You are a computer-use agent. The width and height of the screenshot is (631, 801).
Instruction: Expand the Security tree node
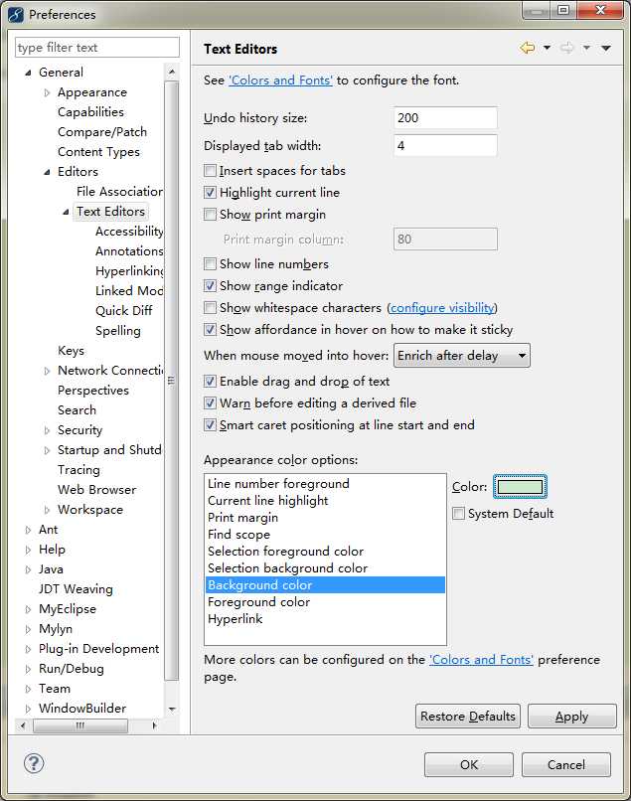[47, 430]
